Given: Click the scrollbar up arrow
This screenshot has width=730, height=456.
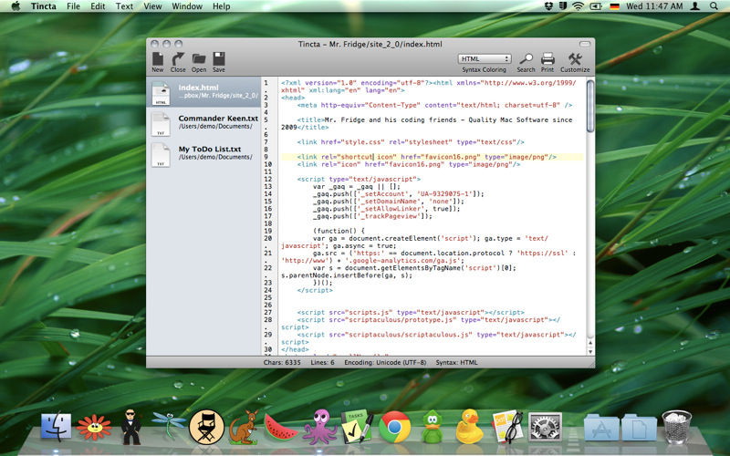Looking at the screenshot, I should 590,343.
